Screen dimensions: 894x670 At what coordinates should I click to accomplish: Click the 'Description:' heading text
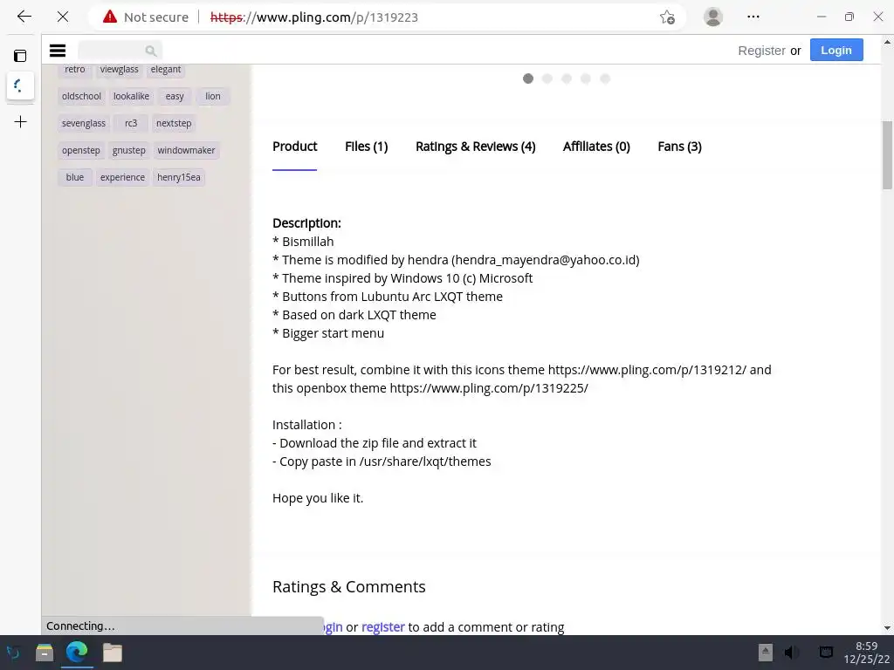tap(306, 223)
